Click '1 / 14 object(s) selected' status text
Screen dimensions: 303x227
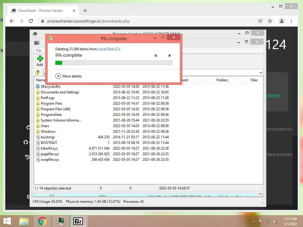pos(53,188)
